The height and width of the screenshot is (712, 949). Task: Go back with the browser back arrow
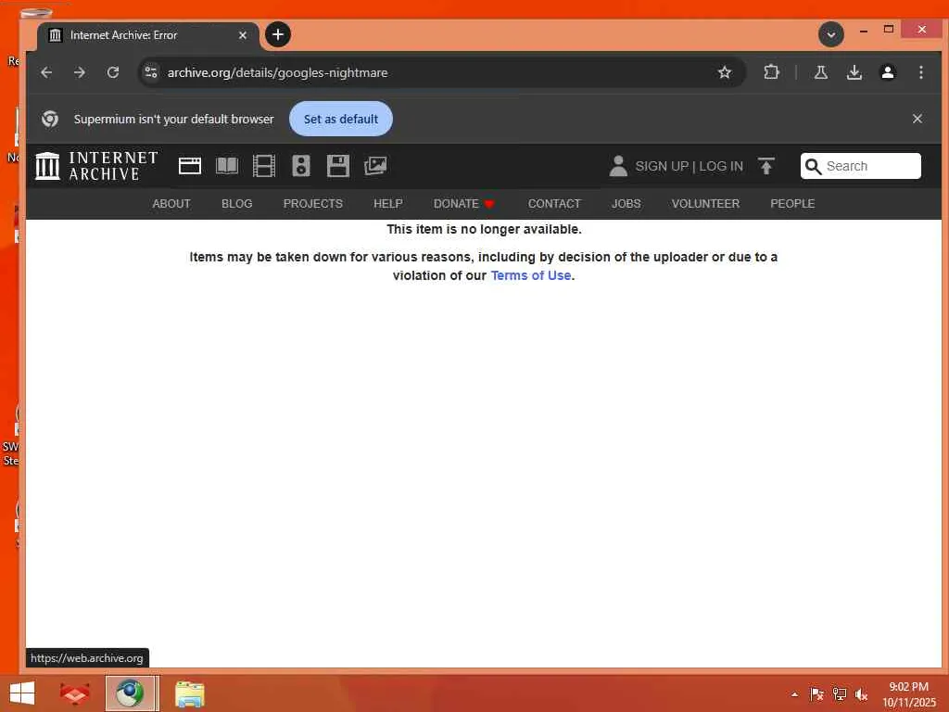(x=46, y=72)
